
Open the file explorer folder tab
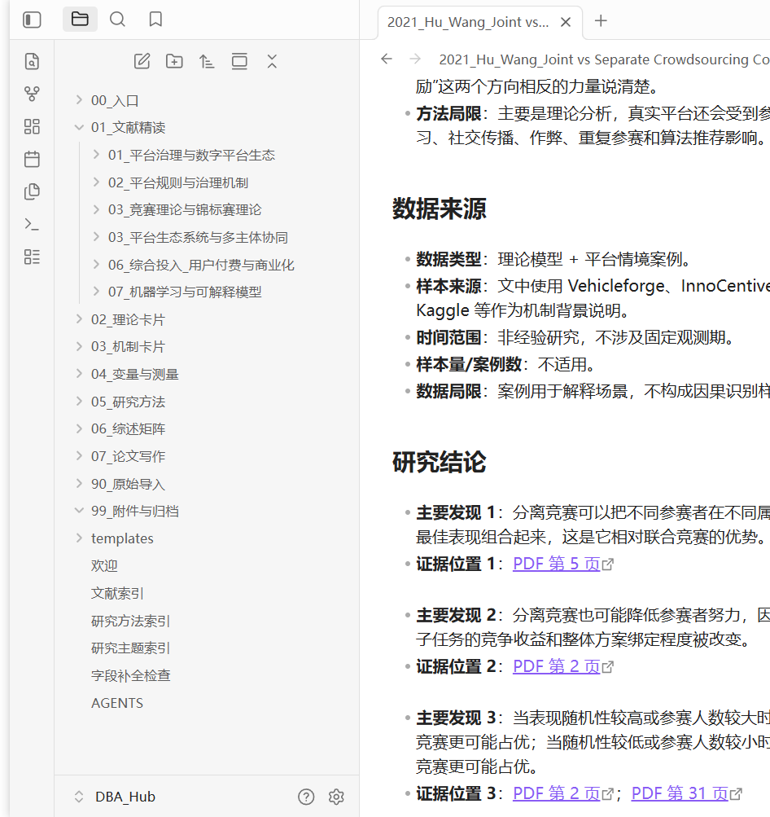80,20
